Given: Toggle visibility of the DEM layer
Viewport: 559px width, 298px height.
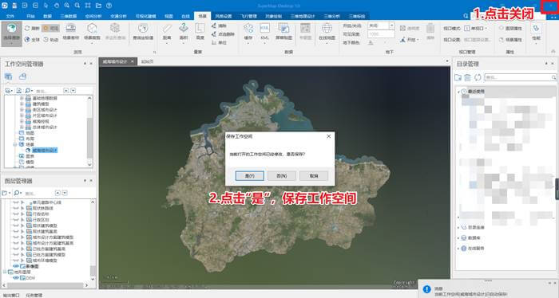Looking at the screenshot, I should pyautogui.click(x=16, y=278).
